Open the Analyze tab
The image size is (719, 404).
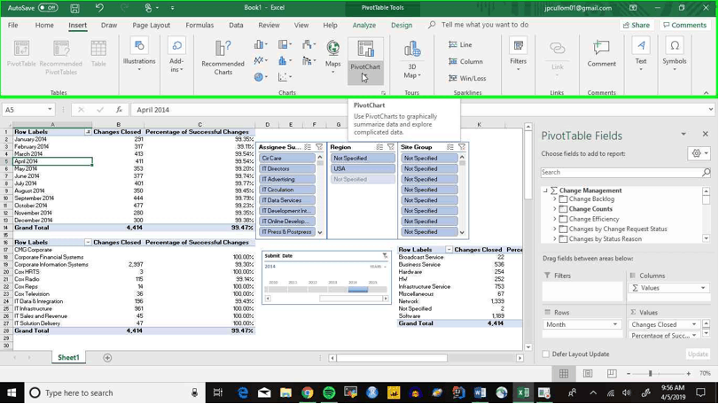click(364, 25)
